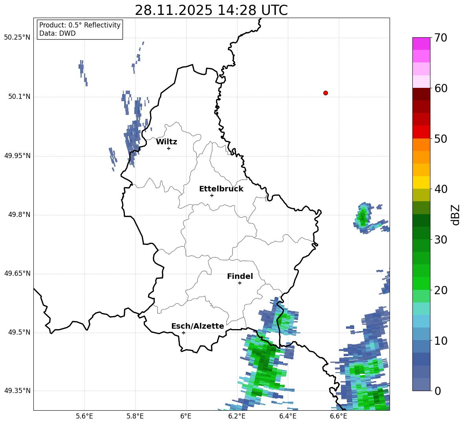Click the 49.65°N latitude label

click(x=17, y=273)
